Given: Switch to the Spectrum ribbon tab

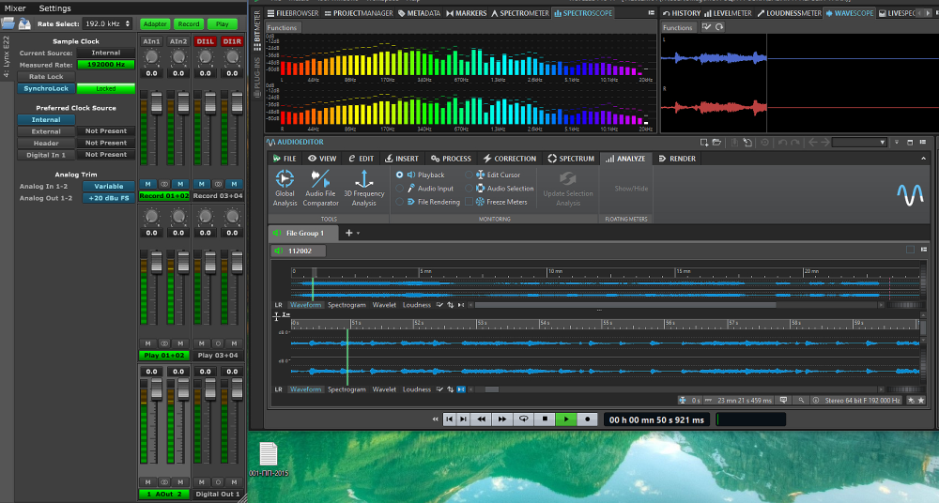Looking at the screenshot, I should click(571, 159).
